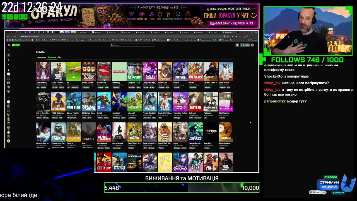357x201 pixels.
Task: Click the Bodycam category title link
Action: click(x=192, y=113)
